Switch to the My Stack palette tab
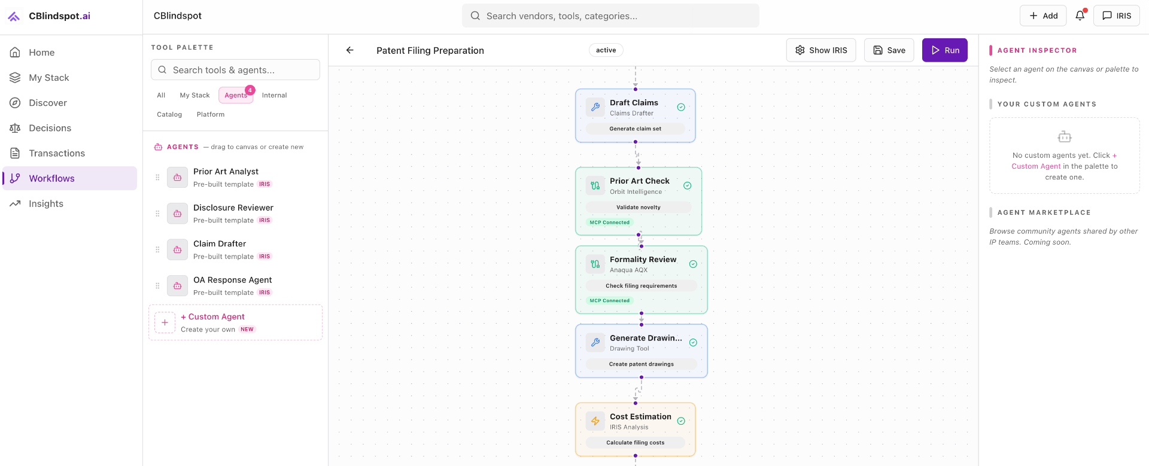This screenshot has width=1149, height=466. [194, 95]
